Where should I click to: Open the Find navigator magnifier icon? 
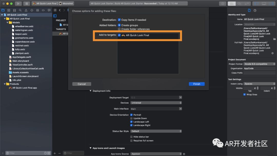(20, 10)
